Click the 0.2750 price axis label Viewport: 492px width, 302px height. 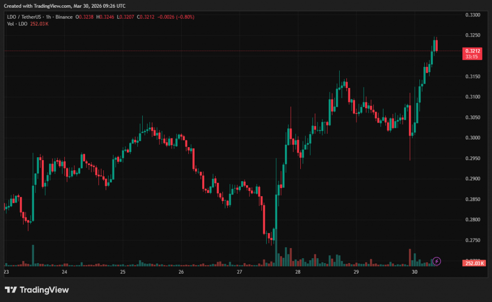[x=473, y=240]
